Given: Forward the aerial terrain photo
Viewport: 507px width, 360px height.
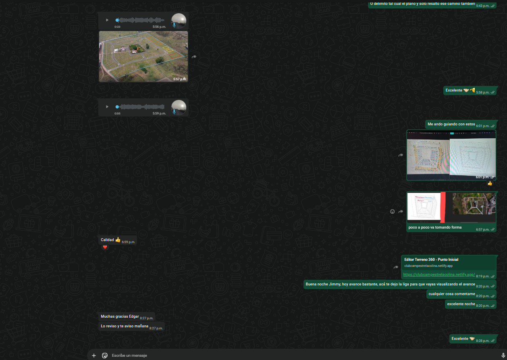Looking at the screenshot, I should coord(194,57).
